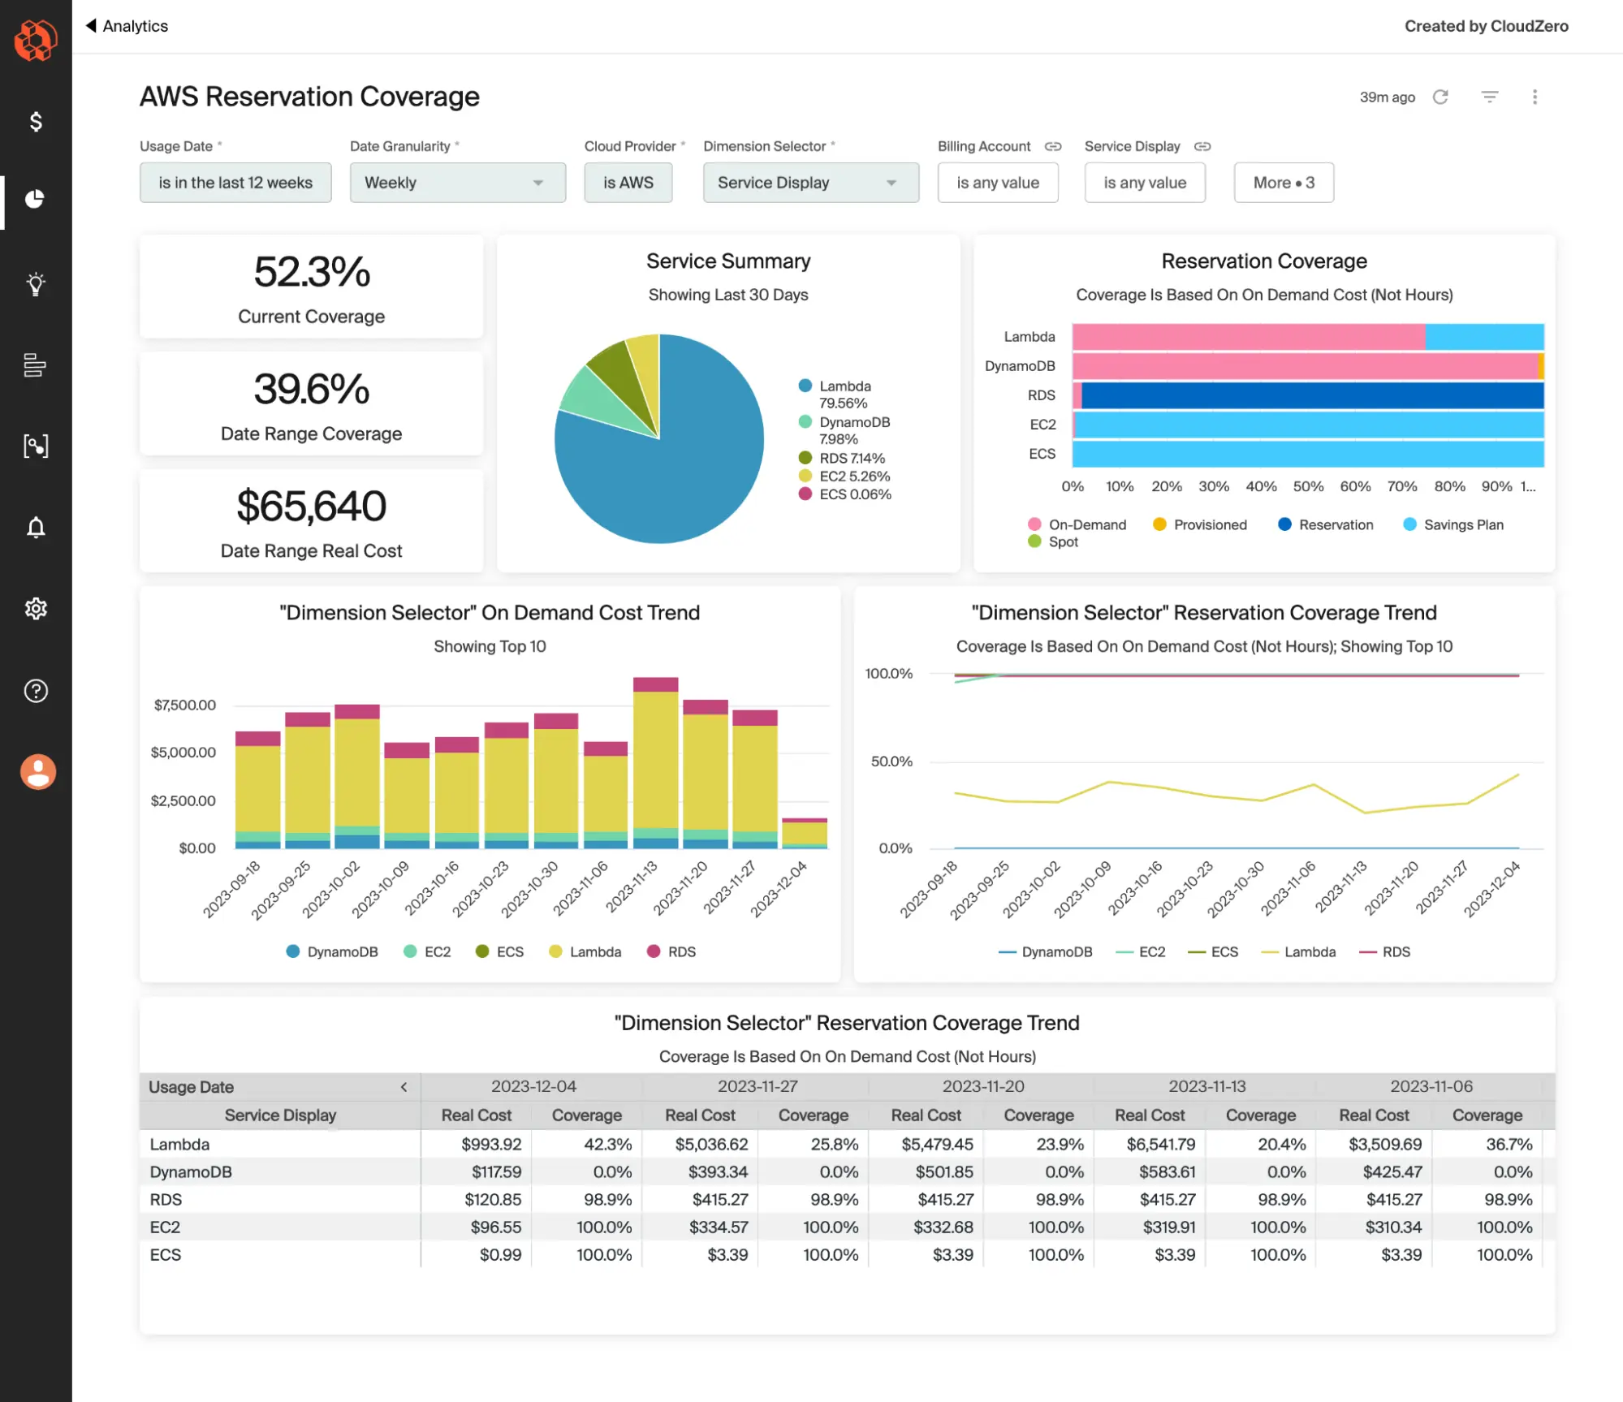The height and width of the screenshot is (1402, 1623).
Task: Click the 52.3% Current Coverage tile
Action: tap(312, 287)
